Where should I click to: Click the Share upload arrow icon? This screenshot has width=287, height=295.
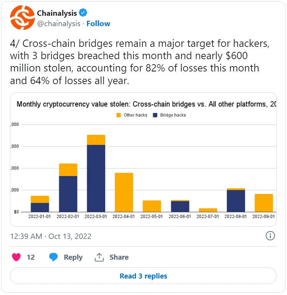[99, 257]
